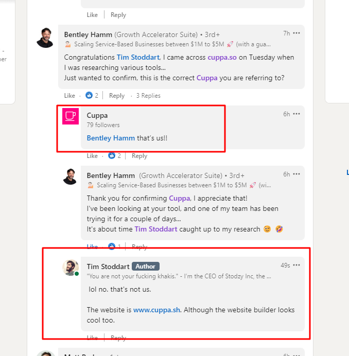
Task: Open Bentley Hamm's profile photo on 7h comment
Action: click(x=45, y=38)
